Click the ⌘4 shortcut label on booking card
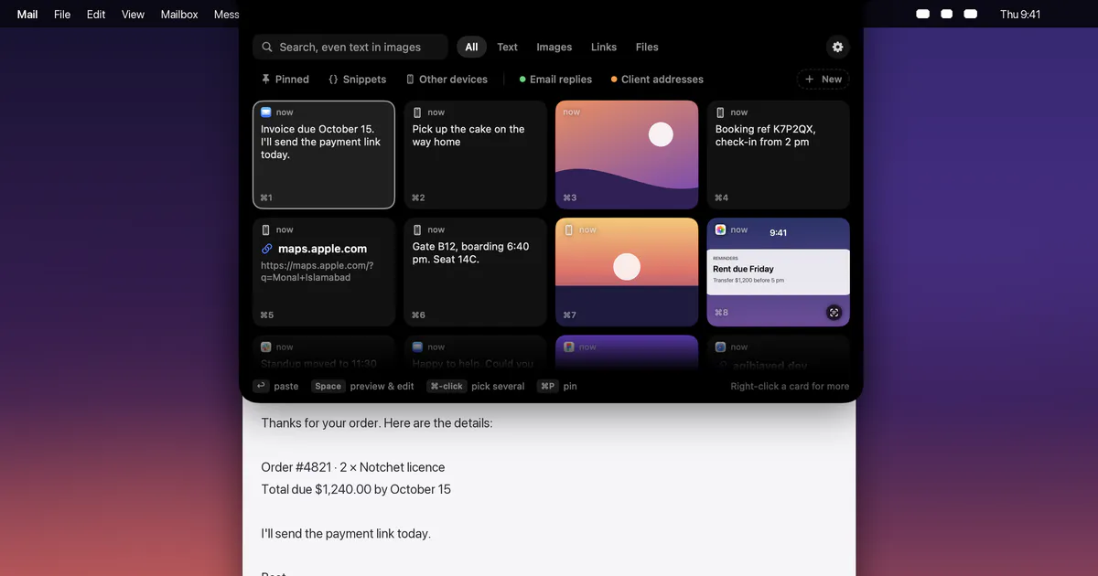 point(722,197)
